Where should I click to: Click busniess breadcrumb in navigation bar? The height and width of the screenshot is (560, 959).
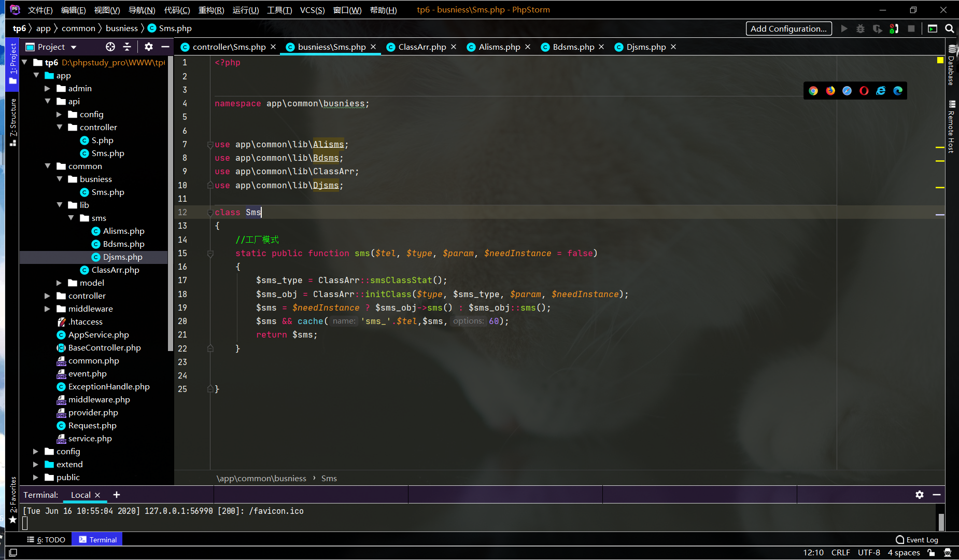(122, 28)
